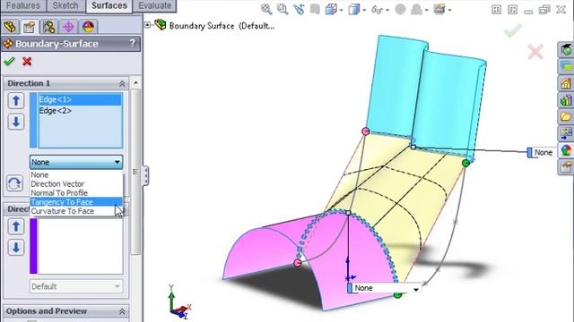Open Appearances color ball task pane tab
The image size is (574, 322).
coord(566,150)
